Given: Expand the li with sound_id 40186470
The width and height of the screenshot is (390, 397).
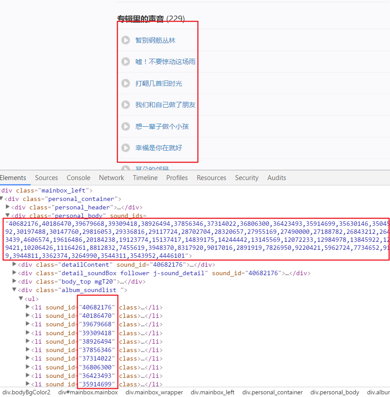Looking at the screenshot, I should (28, 315).
